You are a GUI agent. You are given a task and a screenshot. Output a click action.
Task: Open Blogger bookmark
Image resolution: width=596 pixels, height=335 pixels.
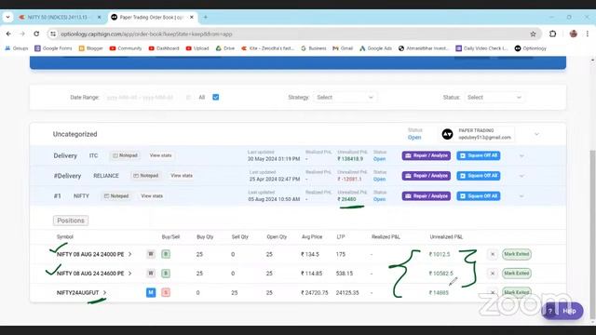[91, 48]
